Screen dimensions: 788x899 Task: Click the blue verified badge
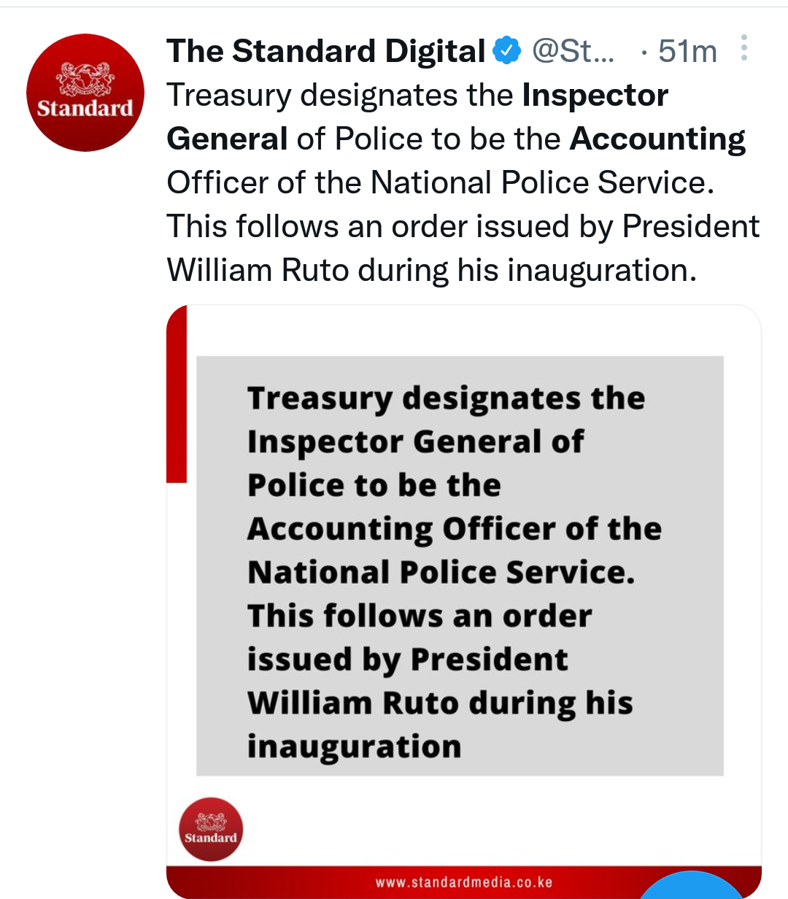tap(506, 51)
